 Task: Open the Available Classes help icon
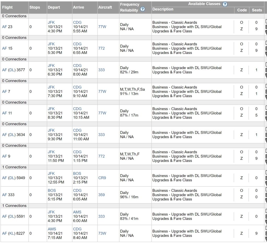click(225, 4)
